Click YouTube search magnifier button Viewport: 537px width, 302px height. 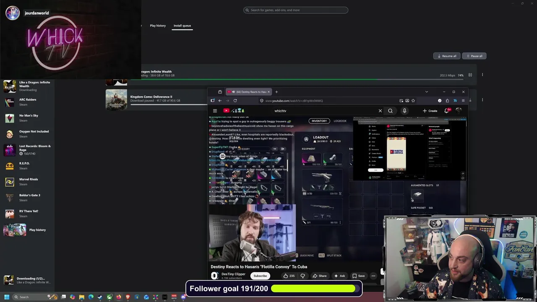pos(390,111)
